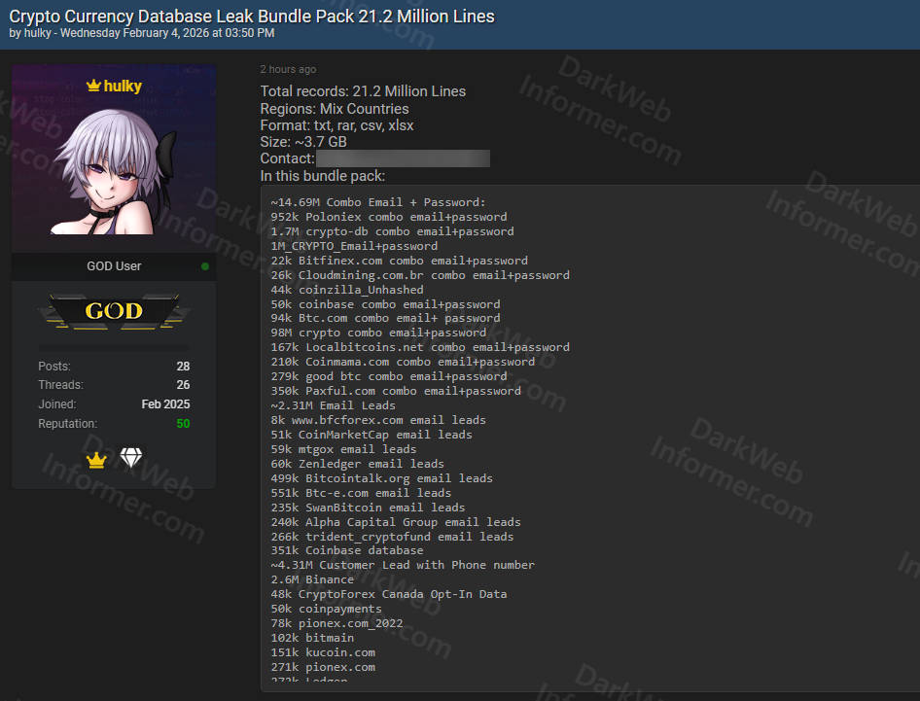This screenshot has width=920, height=701.
Task: Click the hulky username in profile panel
Action: [x=124, y=87]
